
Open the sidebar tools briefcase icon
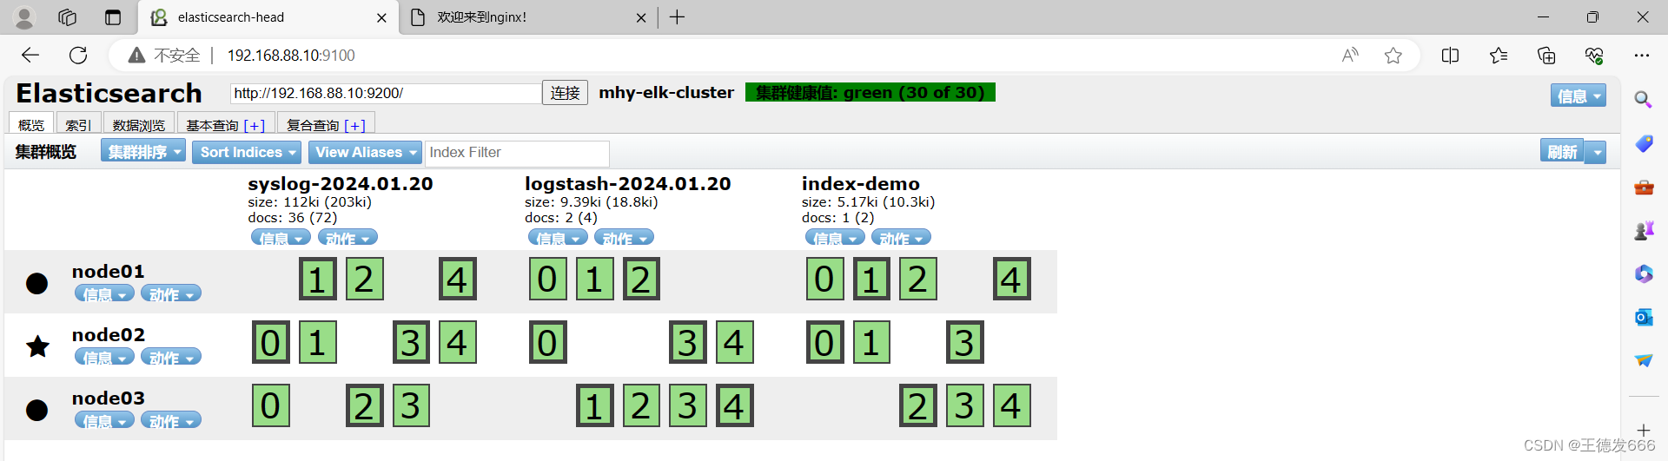coord(1644,187)
